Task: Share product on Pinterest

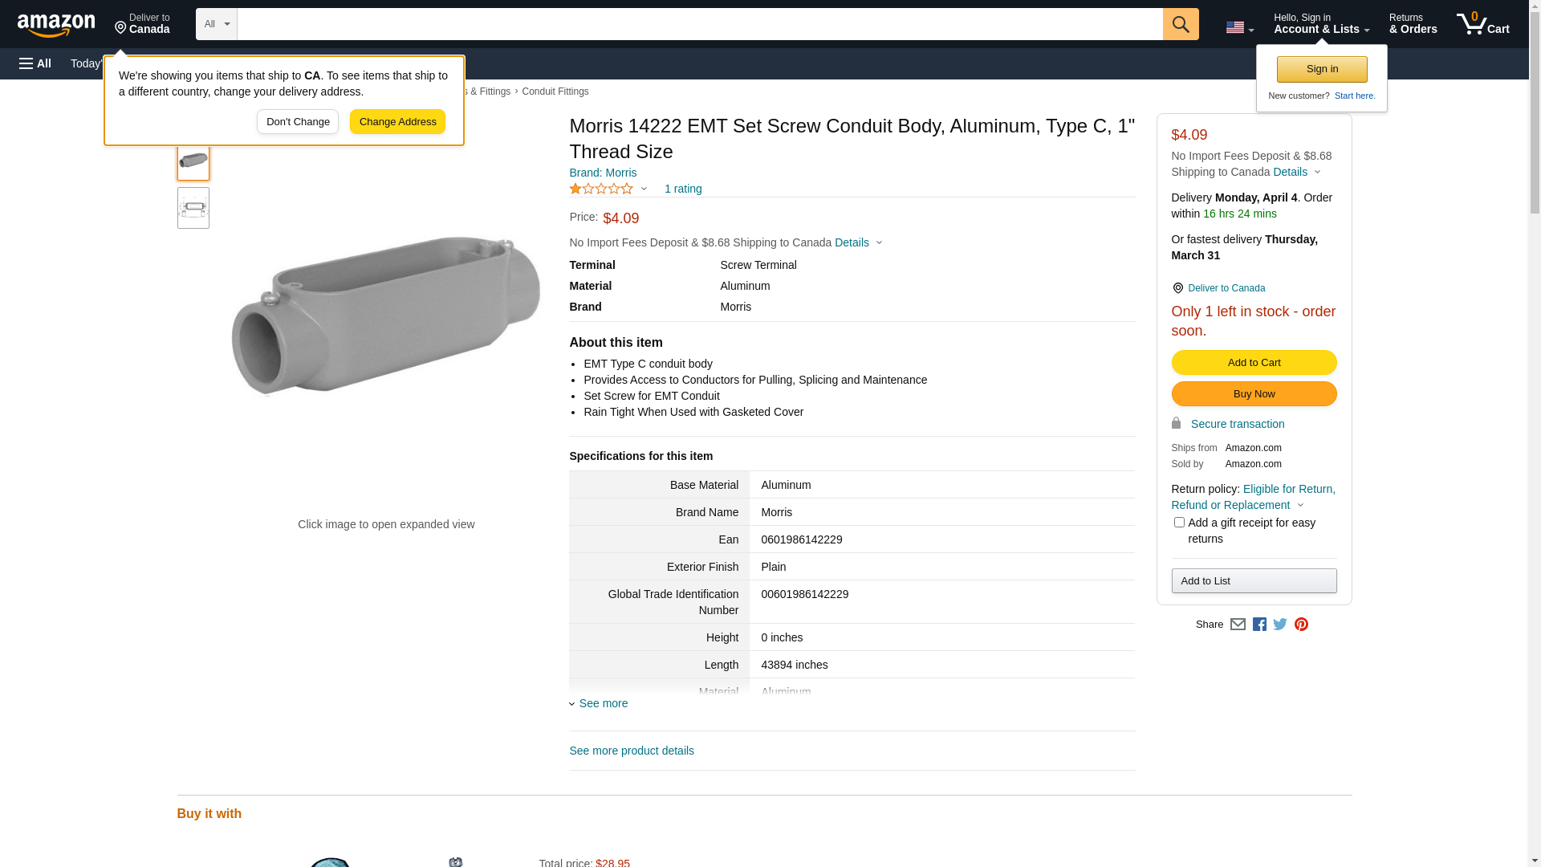Action: [1301, 625]
